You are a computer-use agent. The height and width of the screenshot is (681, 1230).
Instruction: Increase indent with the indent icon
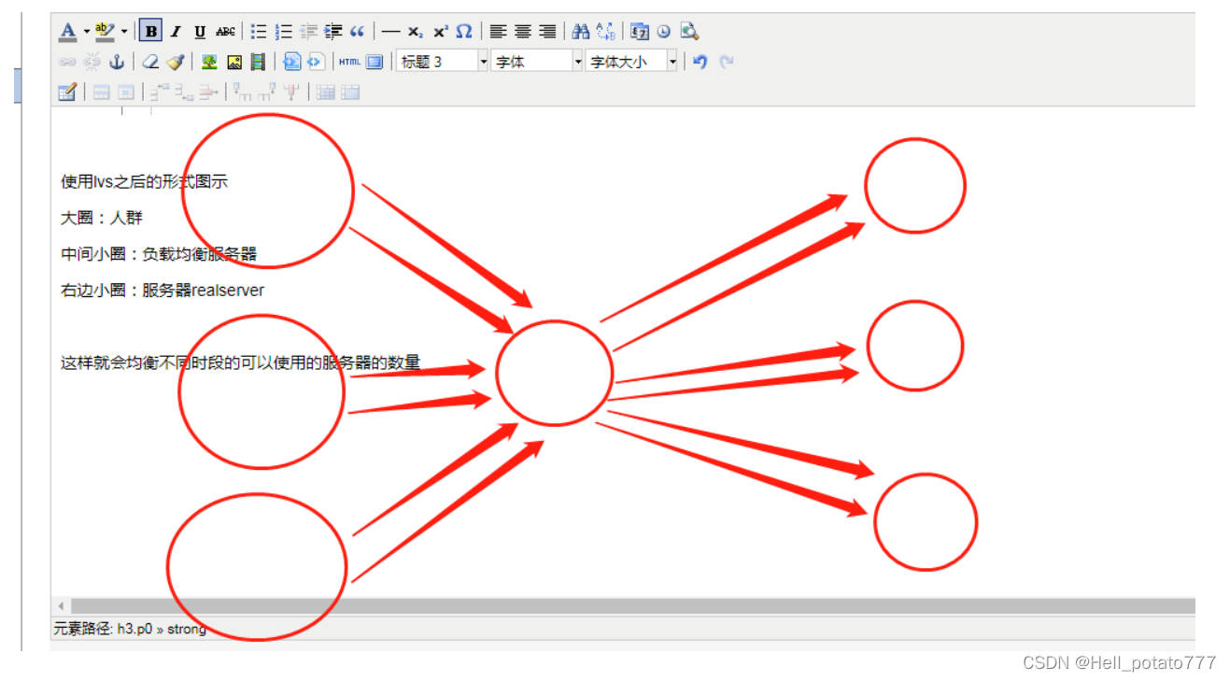pyautogui.click(x=333, y=32)
